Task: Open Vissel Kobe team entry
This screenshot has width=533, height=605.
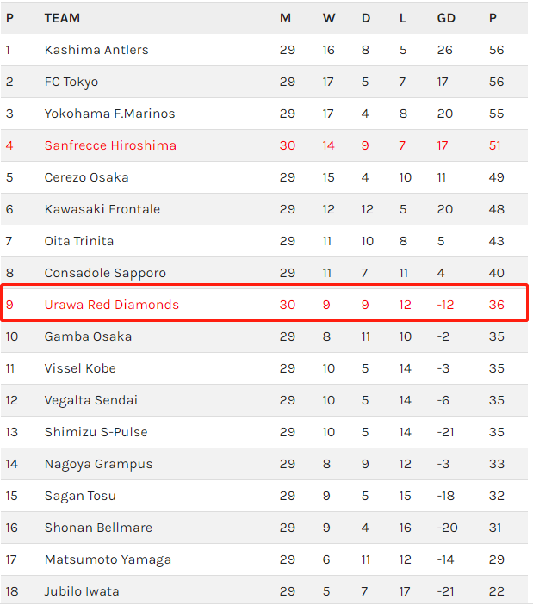Action: pos(80,368)
